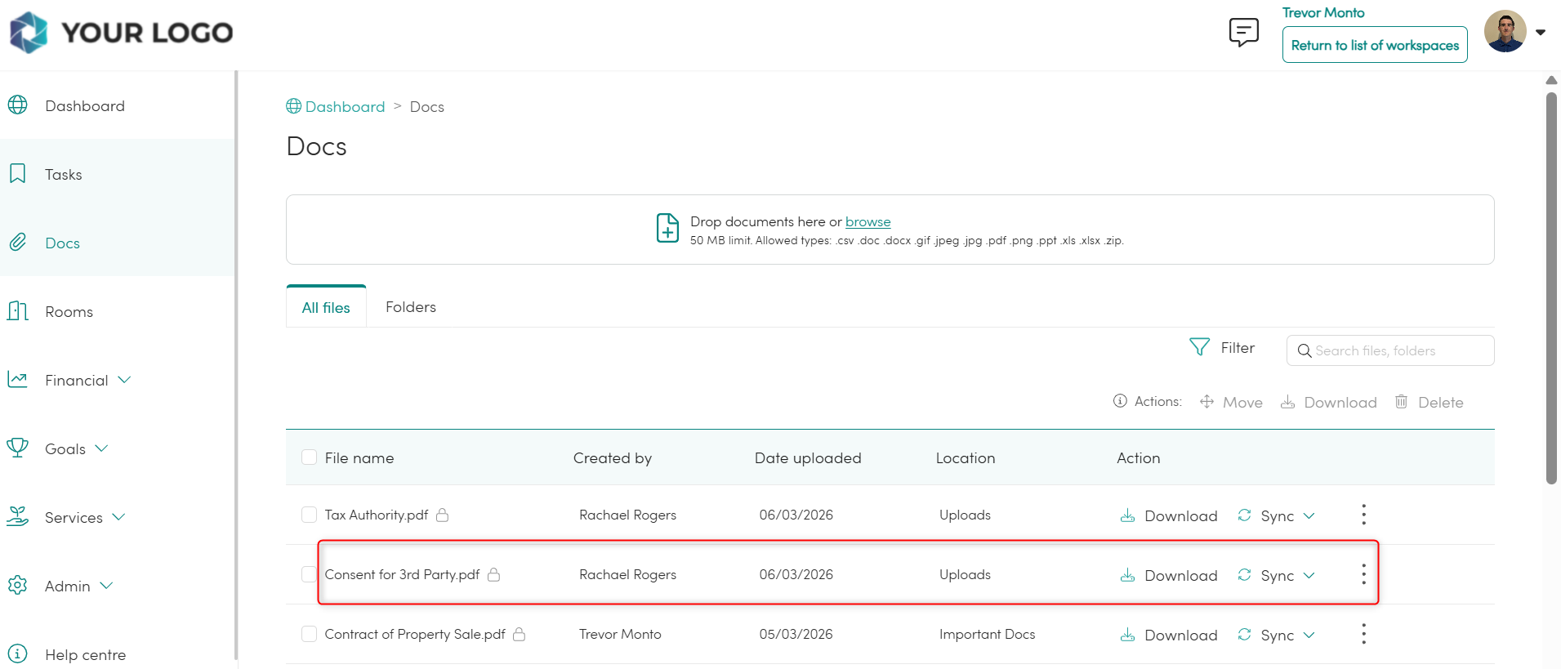Screen dimensions: 1561x669
Task: Switch to the Folders tab
Action: point(410,307)
